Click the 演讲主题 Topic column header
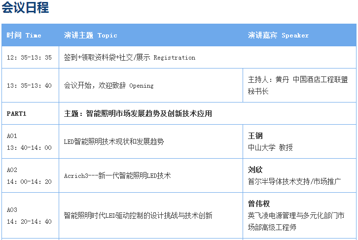 tap(91, 35)
